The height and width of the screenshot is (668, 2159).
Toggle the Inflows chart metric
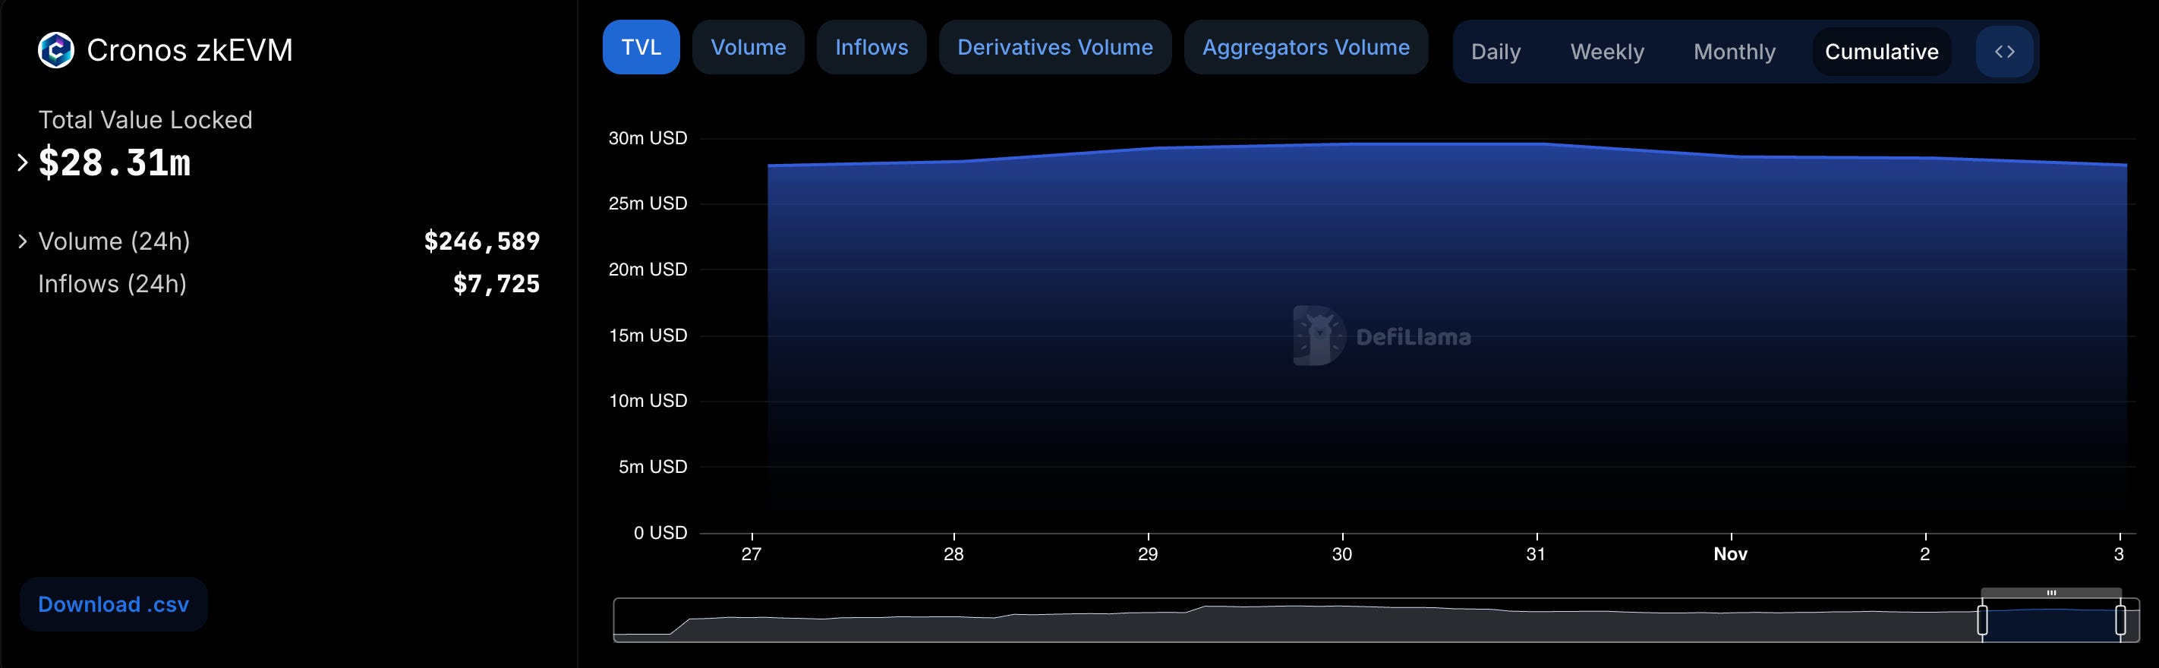(871, 47)
